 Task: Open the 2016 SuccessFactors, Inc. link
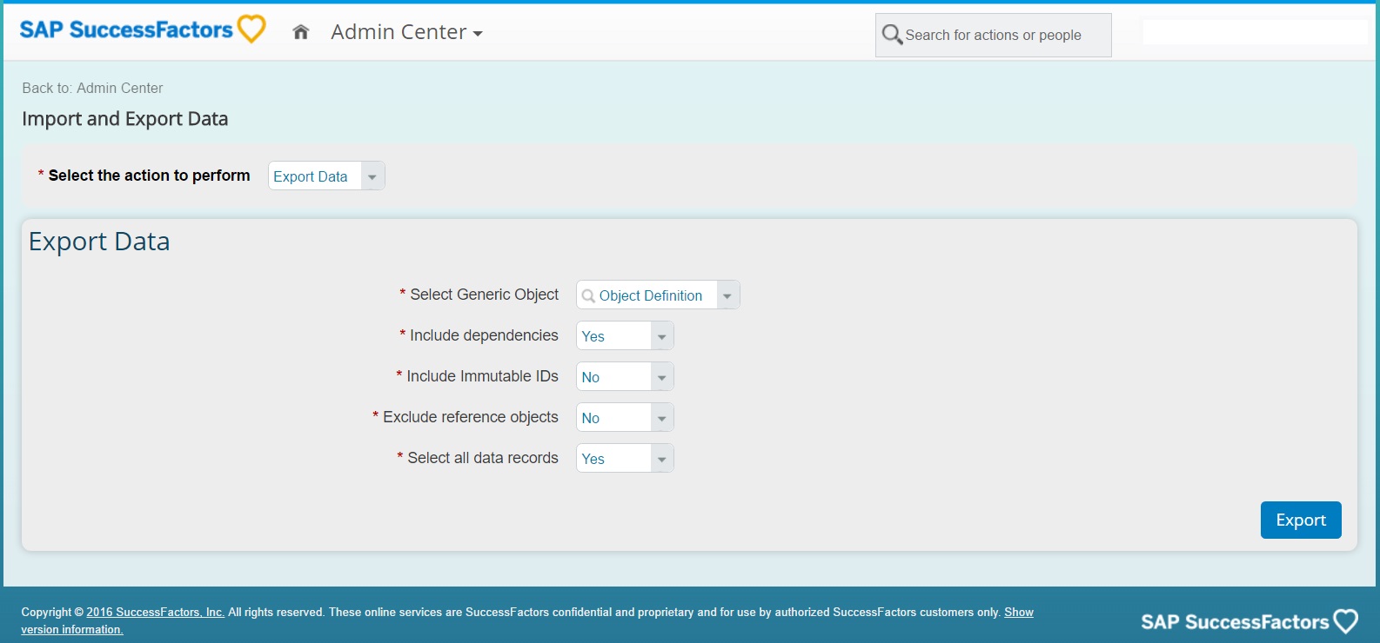point(155,612)
